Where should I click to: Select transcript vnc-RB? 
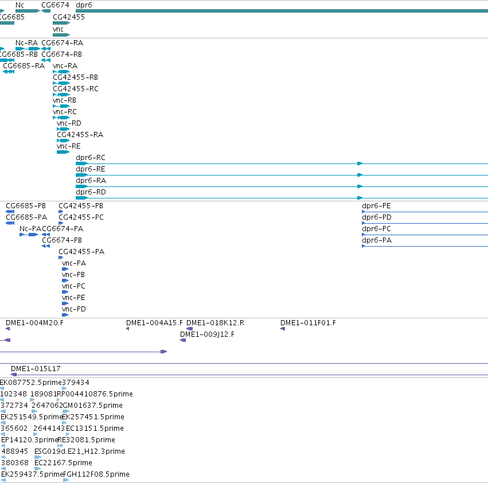click(x=64, y=100)
